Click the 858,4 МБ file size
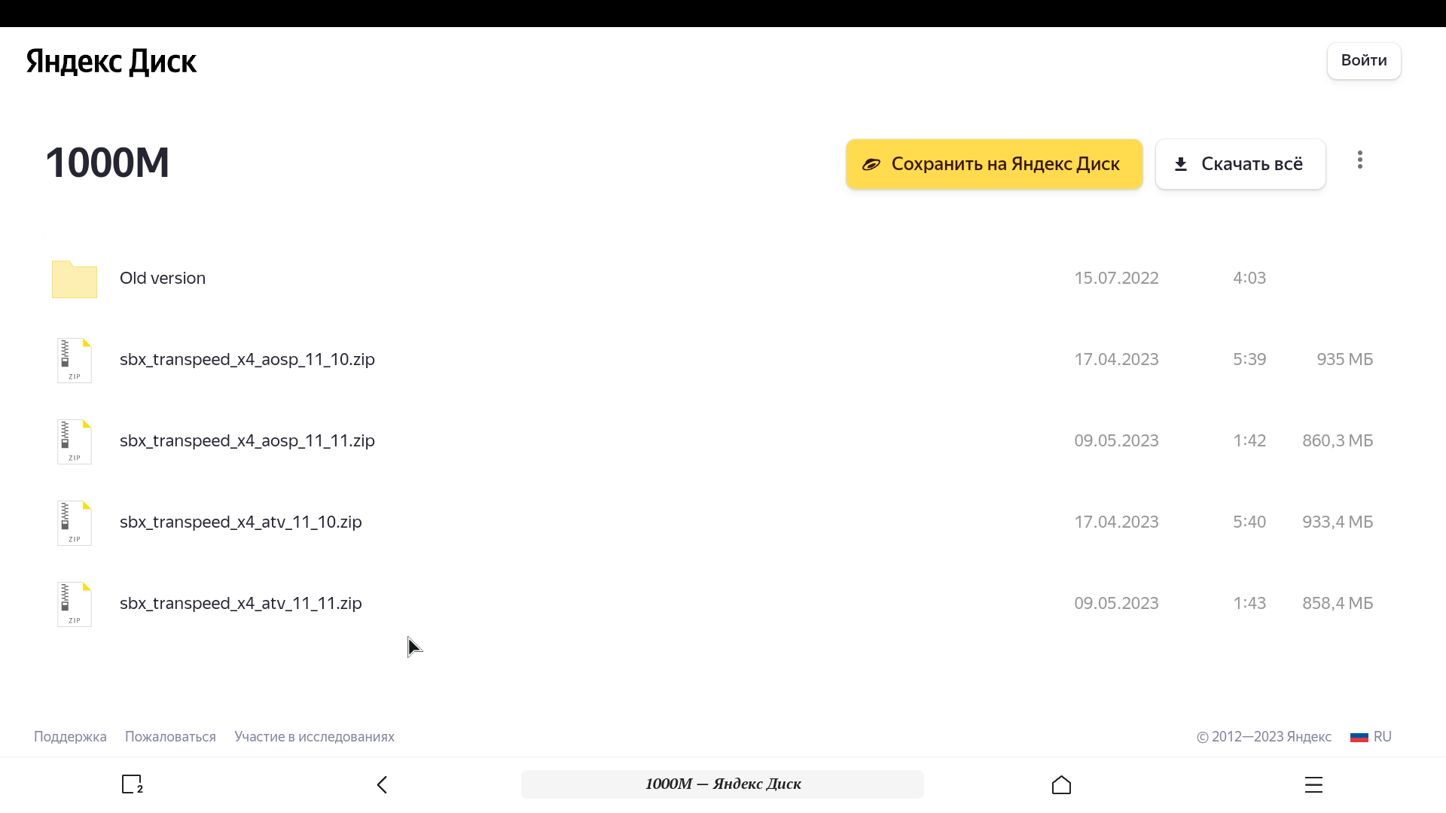This screenshot has width=1446, height=813. [x=1338, y=603]
